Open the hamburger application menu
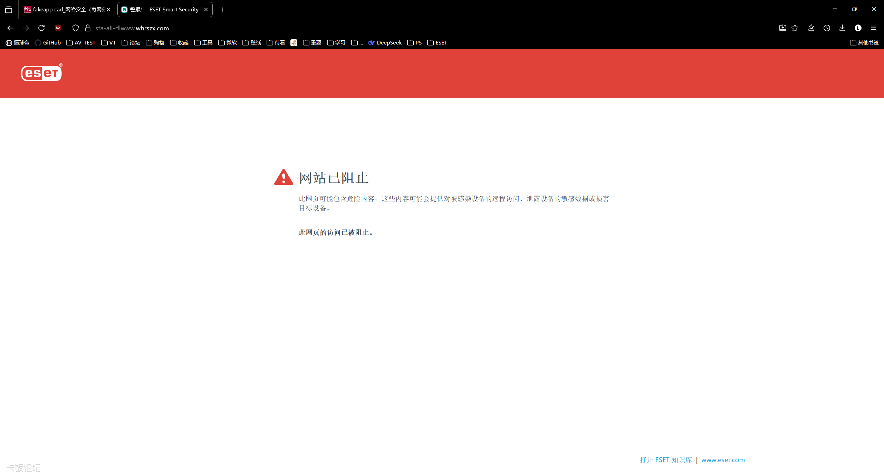The height and width of the screenshot is (476, 884). (x=874, y=28)
